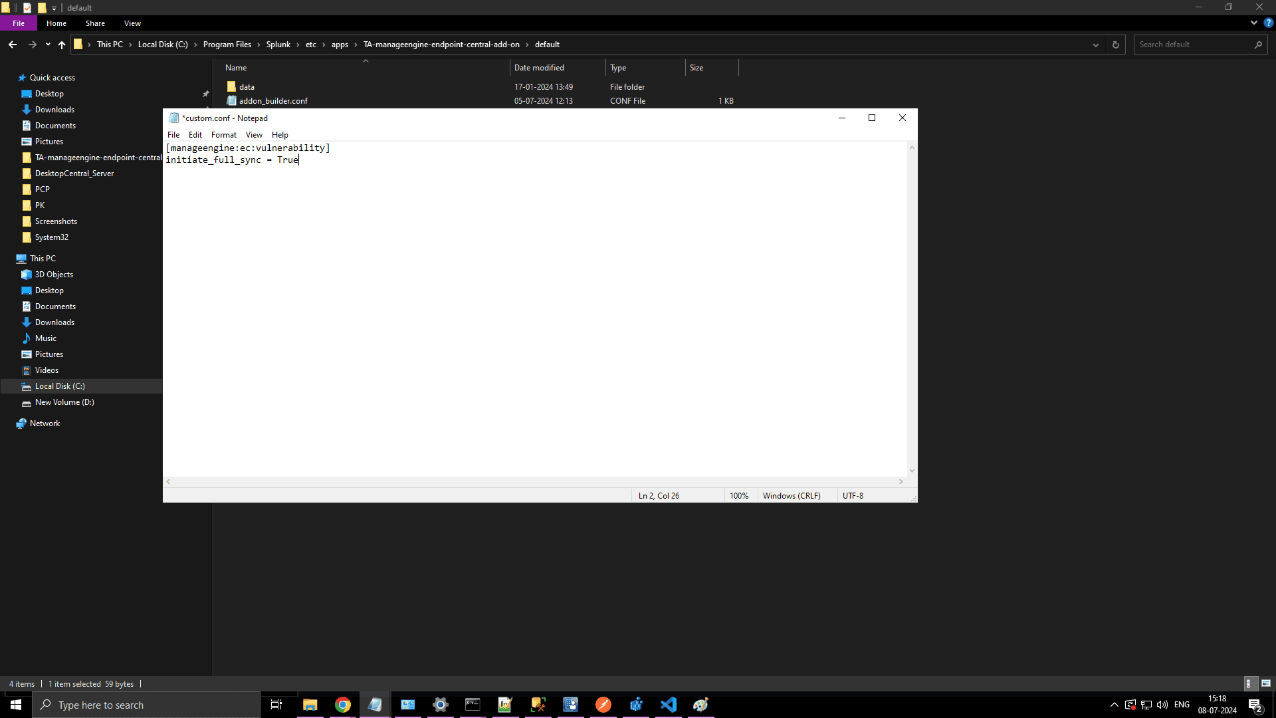Open the Explorer View ribbon tab
The width and height of the screenshot is (1276, 718).
[132, 23]
